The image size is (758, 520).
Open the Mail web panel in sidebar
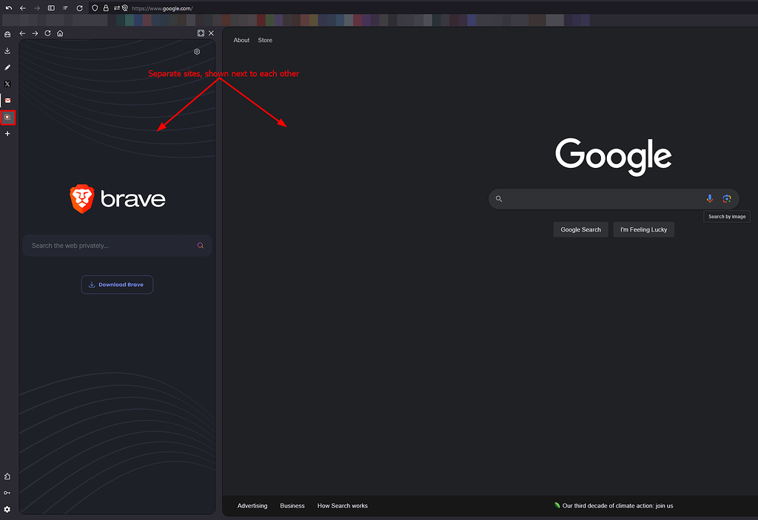point(7,101)
